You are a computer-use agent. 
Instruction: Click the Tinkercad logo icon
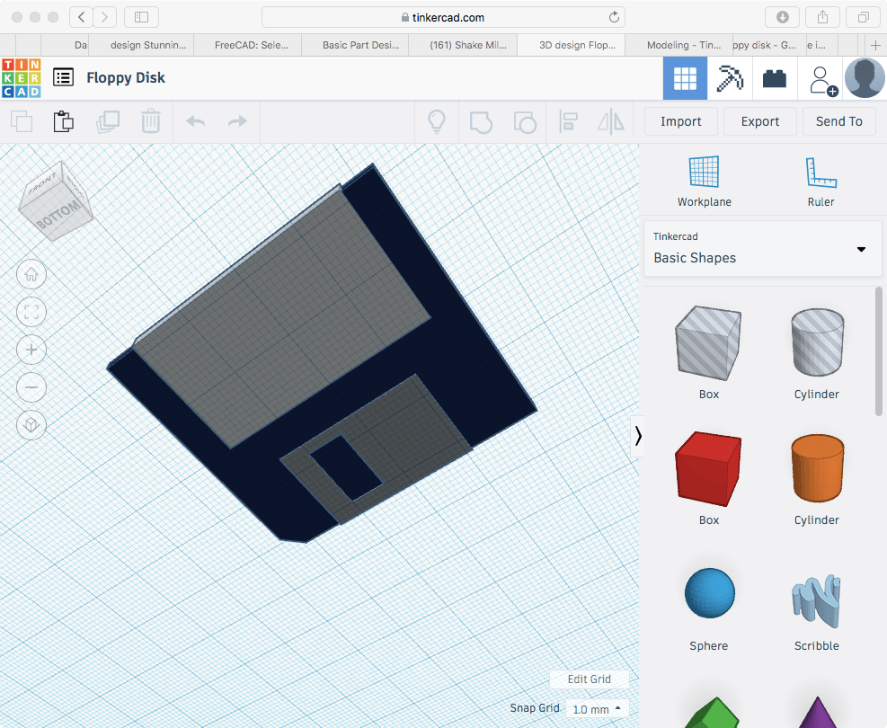click(x=21, y=78)
